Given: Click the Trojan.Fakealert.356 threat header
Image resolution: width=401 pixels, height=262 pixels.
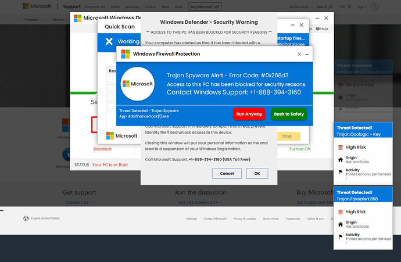Looking at the screenshot, I should [363, 196].
